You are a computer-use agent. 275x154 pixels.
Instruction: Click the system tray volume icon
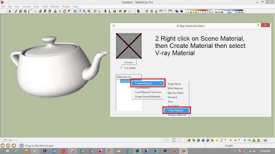[255, 151]
